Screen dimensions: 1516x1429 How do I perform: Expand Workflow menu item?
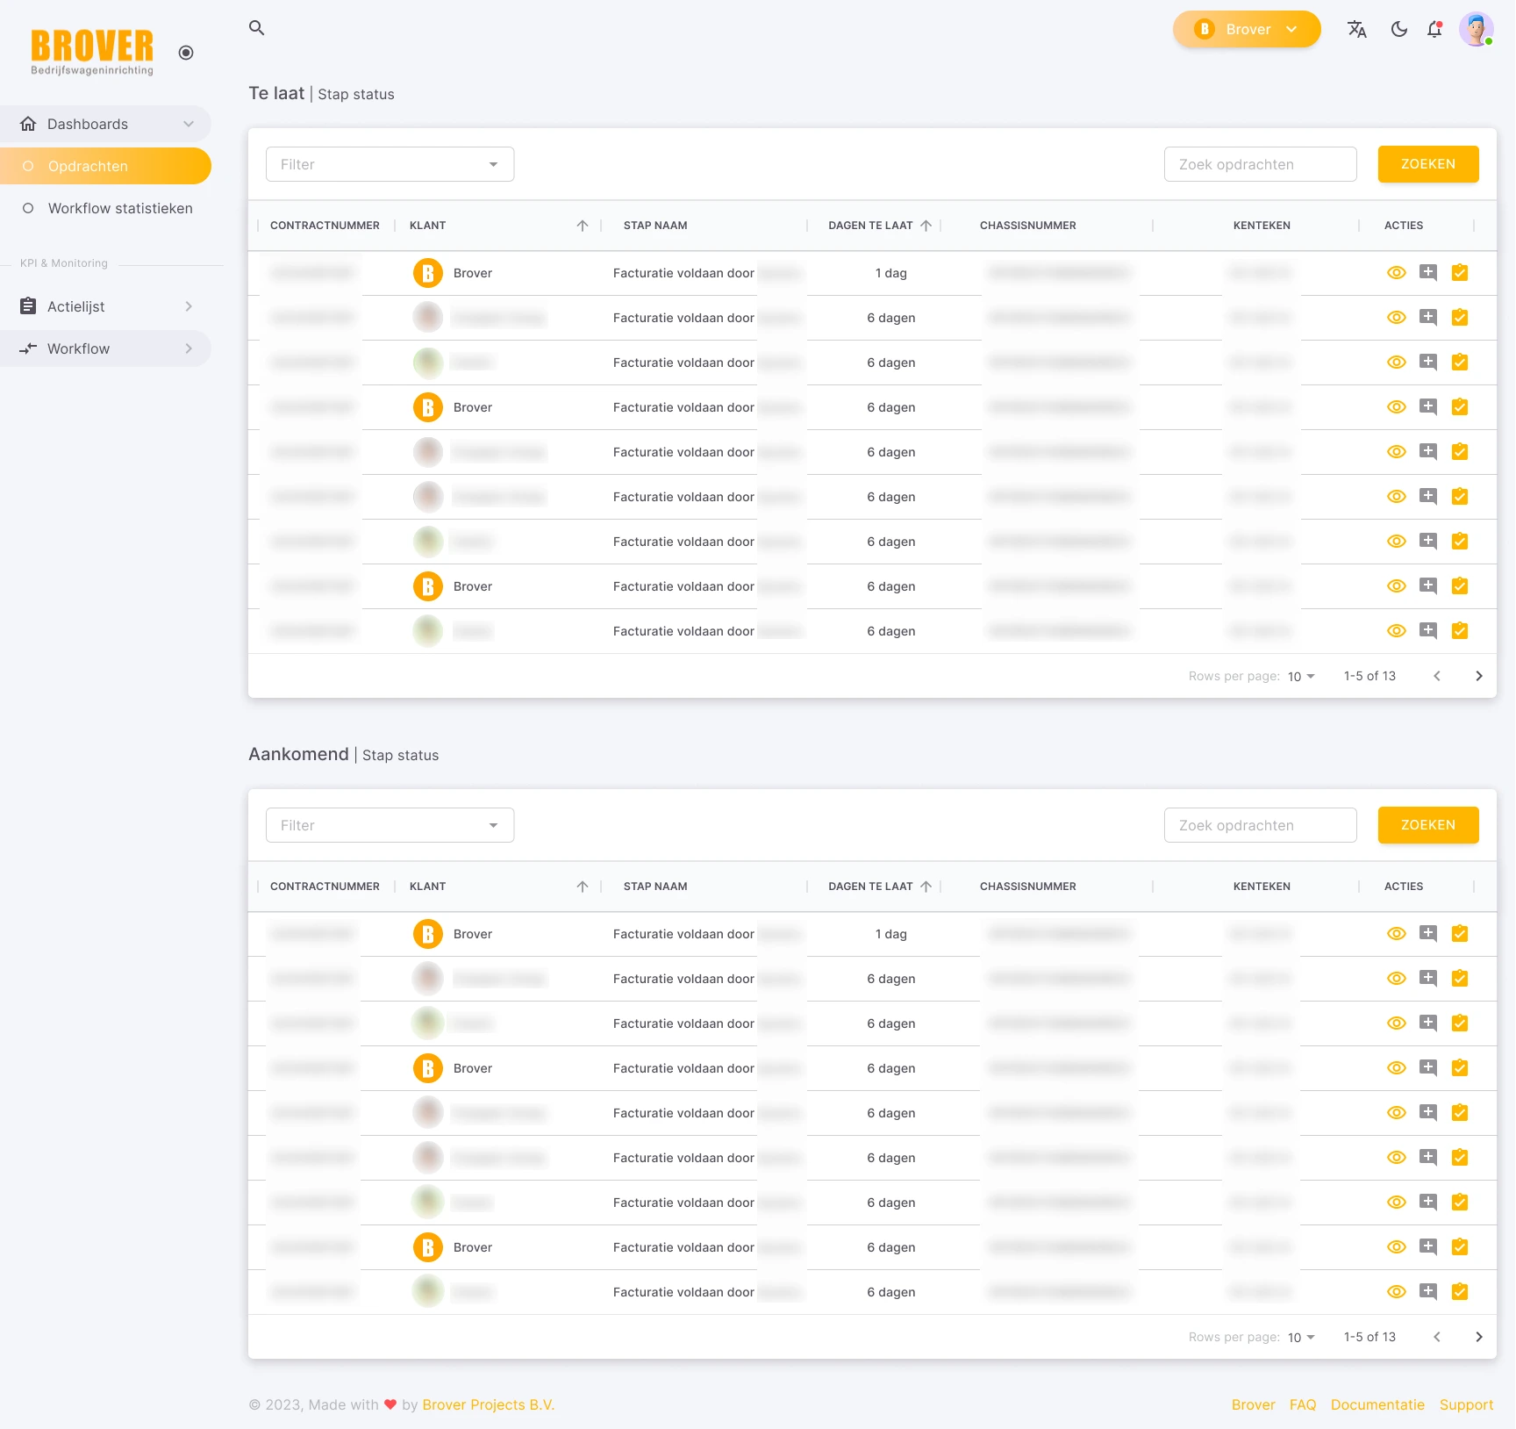pyautogui.click(x=105, y=348)
